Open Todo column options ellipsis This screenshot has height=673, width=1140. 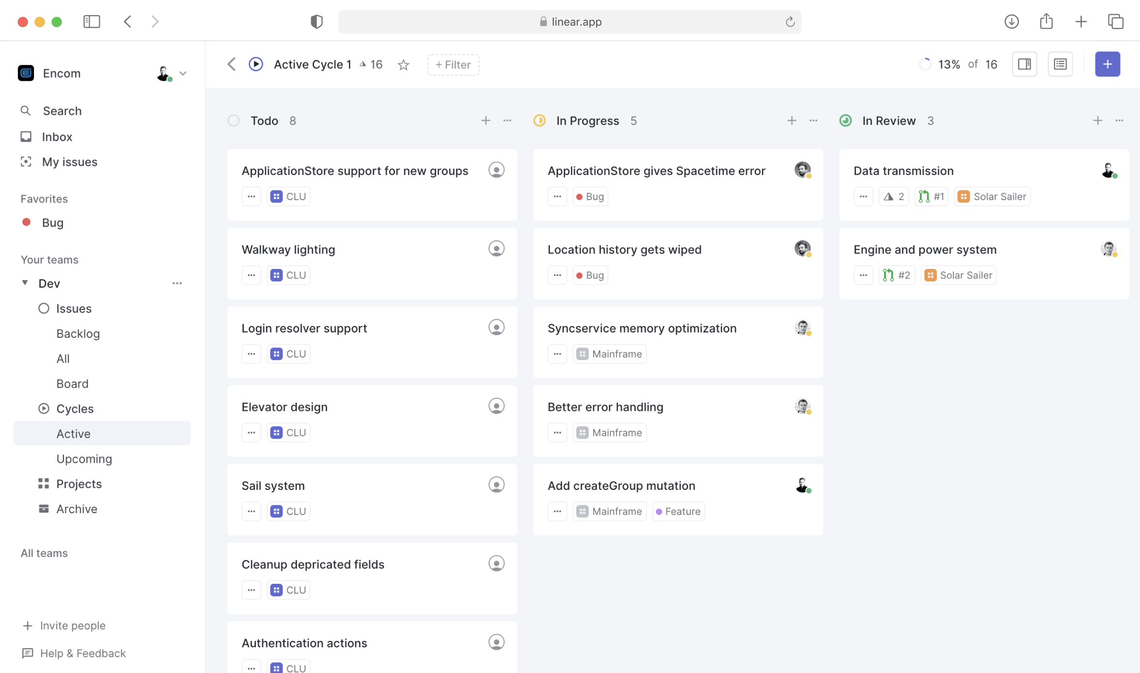(x=507, y=121)
